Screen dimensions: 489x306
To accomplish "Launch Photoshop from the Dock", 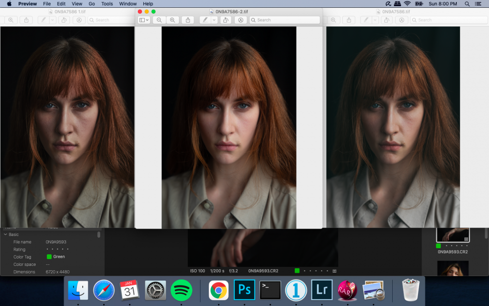I will pos(244,290).
